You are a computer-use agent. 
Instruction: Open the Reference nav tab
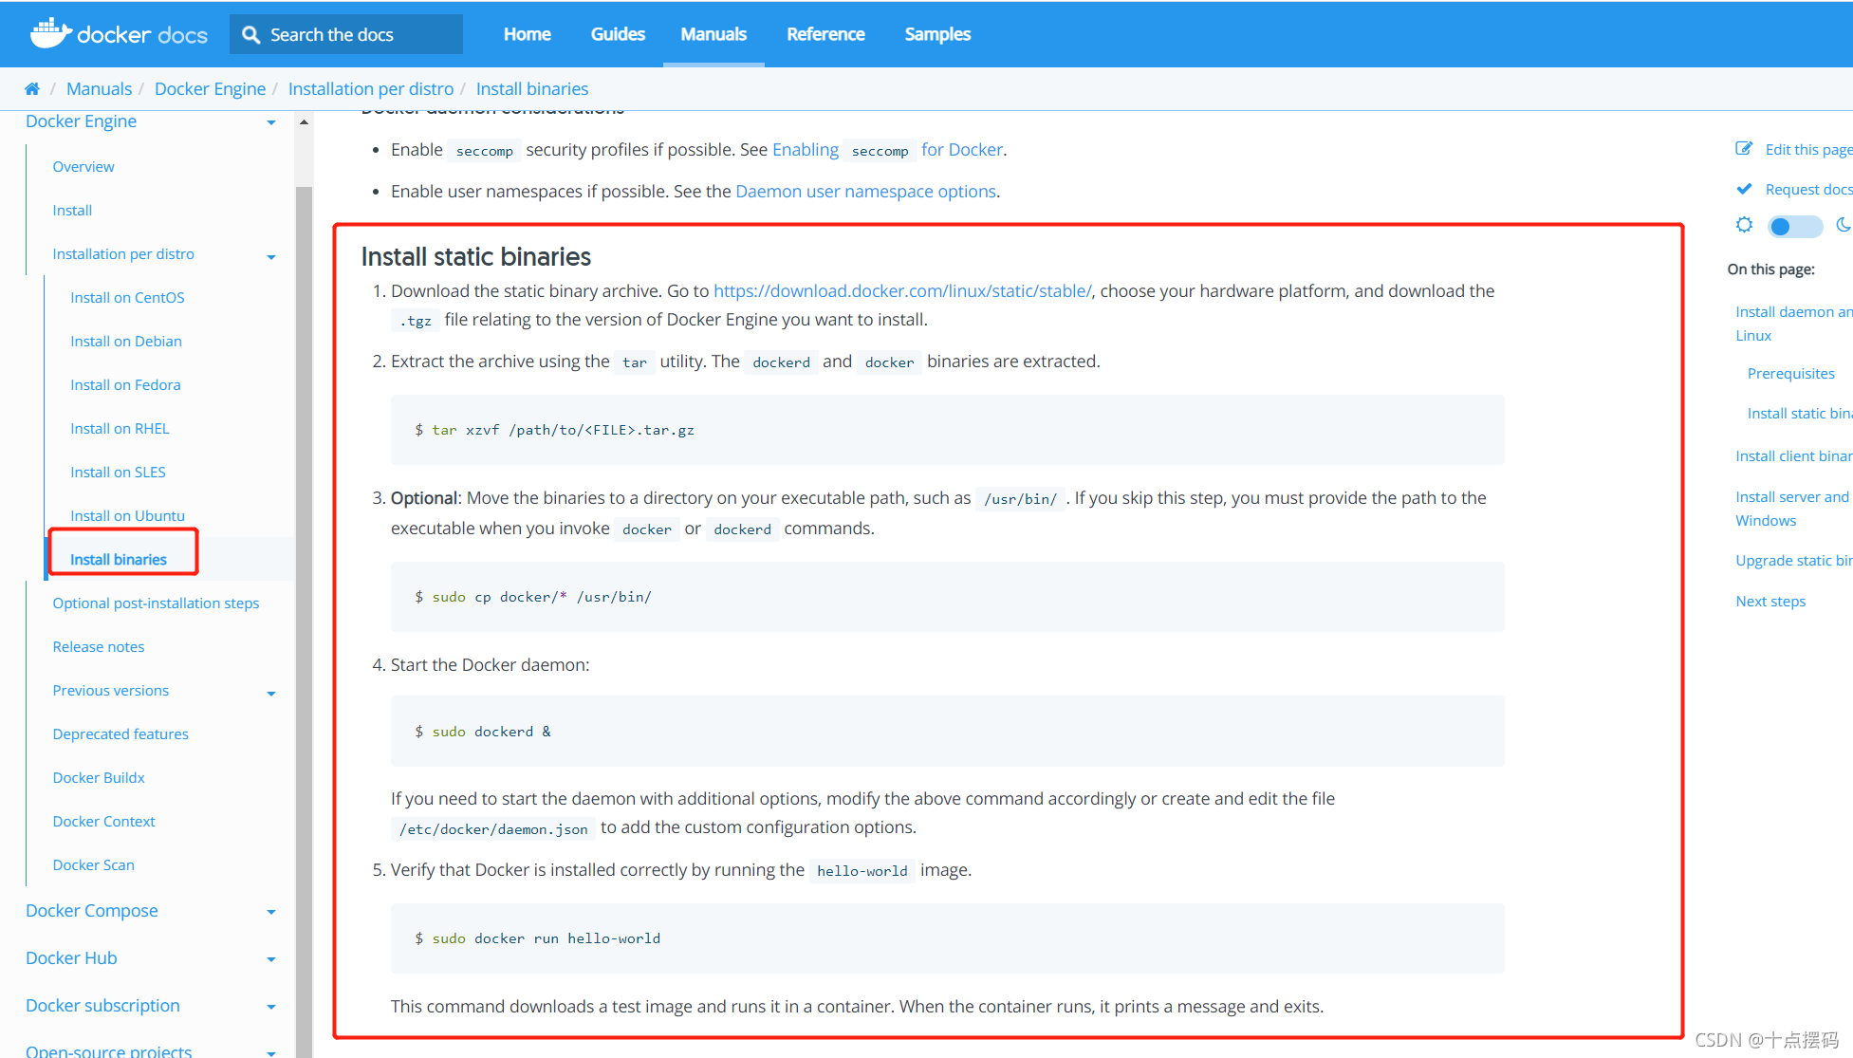pos(825,34)
